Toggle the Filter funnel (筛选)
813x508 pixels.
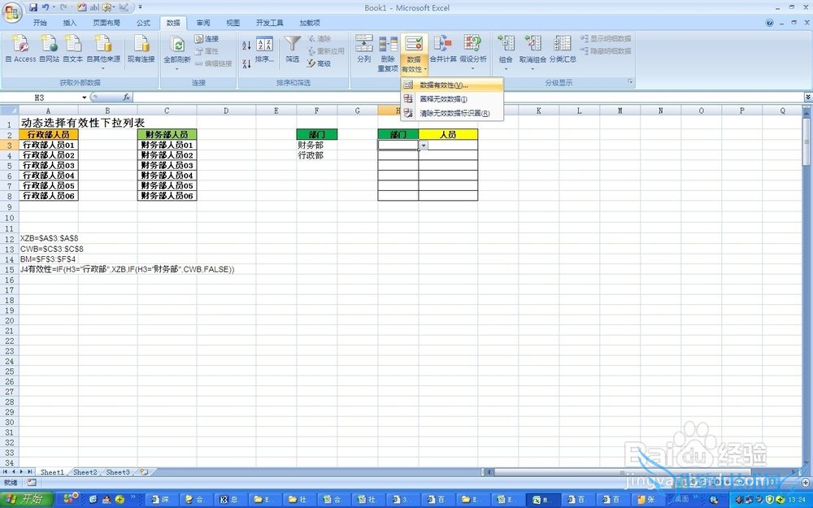pos(293,50)
